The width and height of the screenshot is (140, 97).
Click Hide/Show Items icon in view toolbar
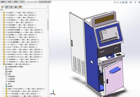pyautogui.click(x=135, y=2)
